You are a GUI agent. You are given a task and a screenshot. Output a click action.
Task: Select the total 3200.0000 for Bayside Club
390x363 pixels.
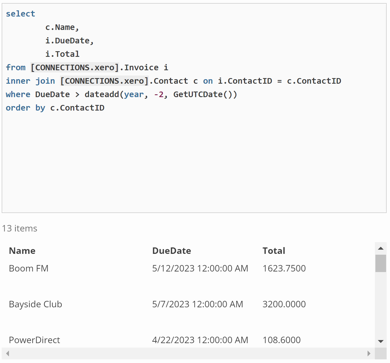click(284, 304)
